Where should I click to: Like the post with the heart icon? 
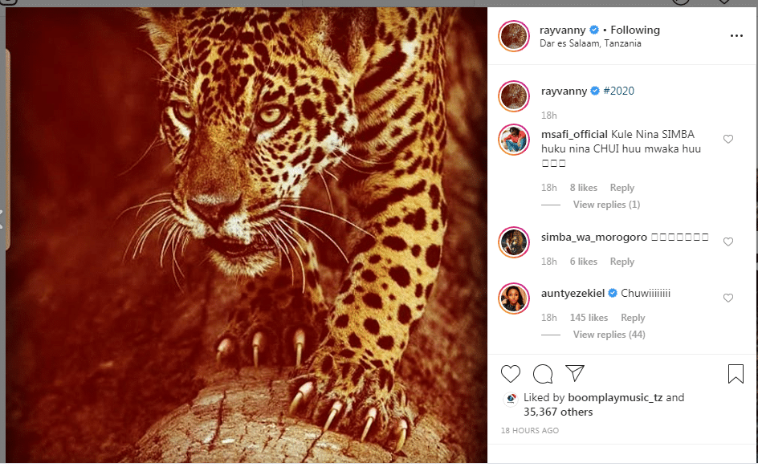(x=511, y=373)
